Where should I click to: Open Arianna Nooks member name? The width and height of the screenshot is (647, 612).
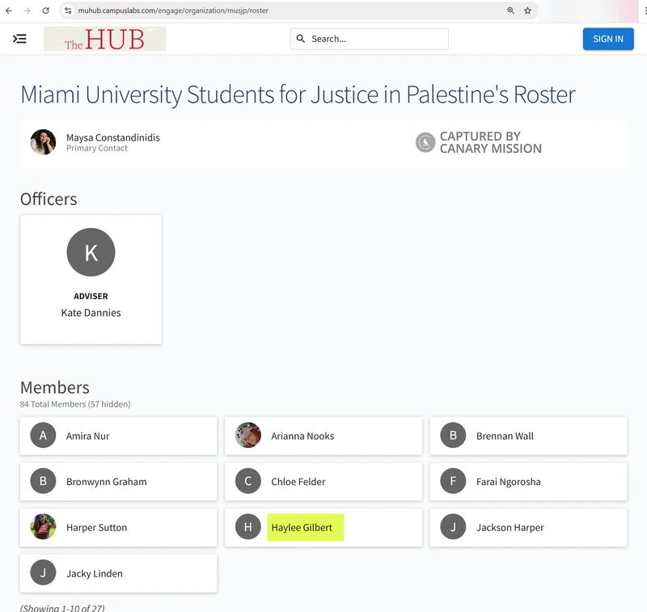coord(302,436)
